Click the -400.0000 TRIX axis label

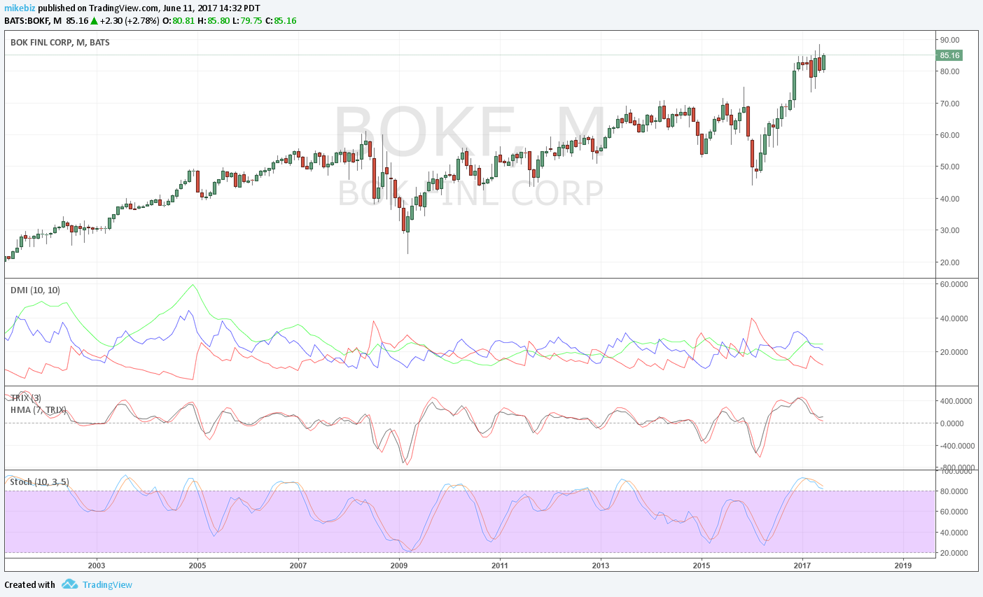pos(956,446)
